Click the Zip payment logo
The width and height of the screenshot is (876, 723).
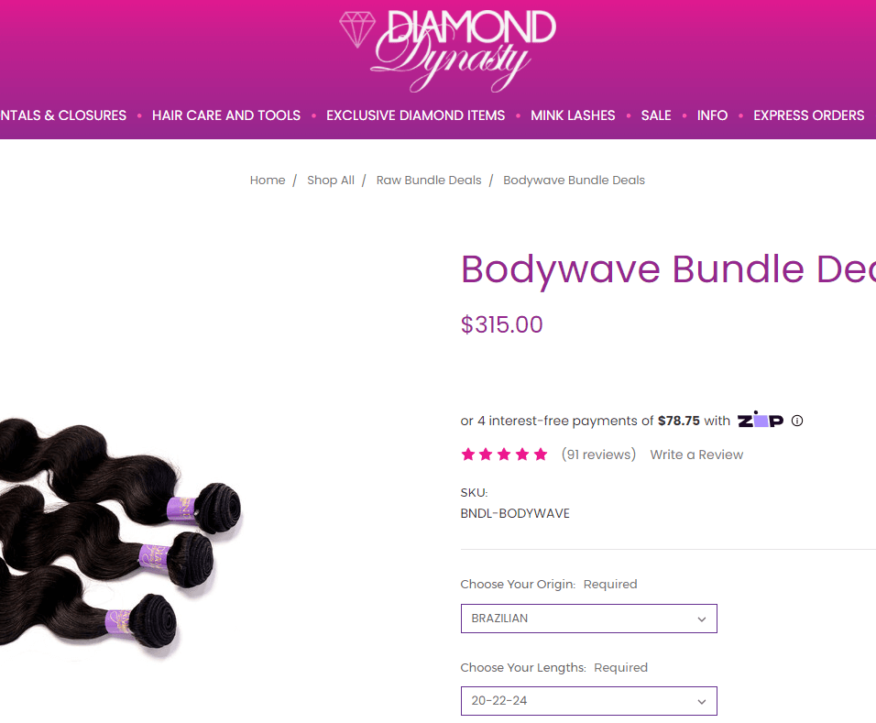click(761, 420)
